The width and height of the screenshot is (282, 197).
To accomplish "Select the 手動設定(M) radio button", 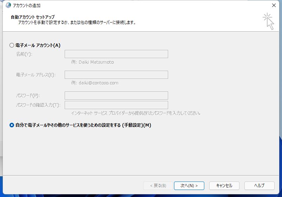I will [x=12, y=125].
